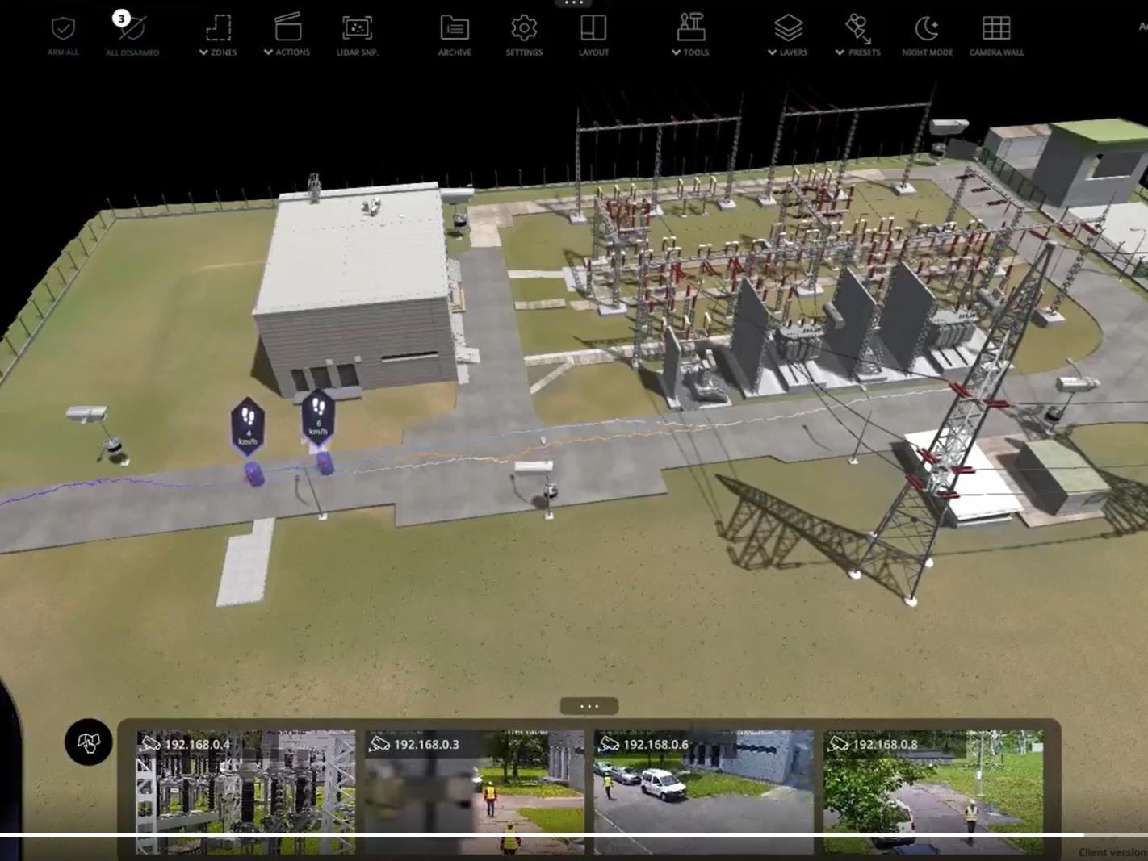Image resolution: width=1148 pixels, height=861 pixels.
Task: Expand the Actions dropdown
Action: (287, 32)
